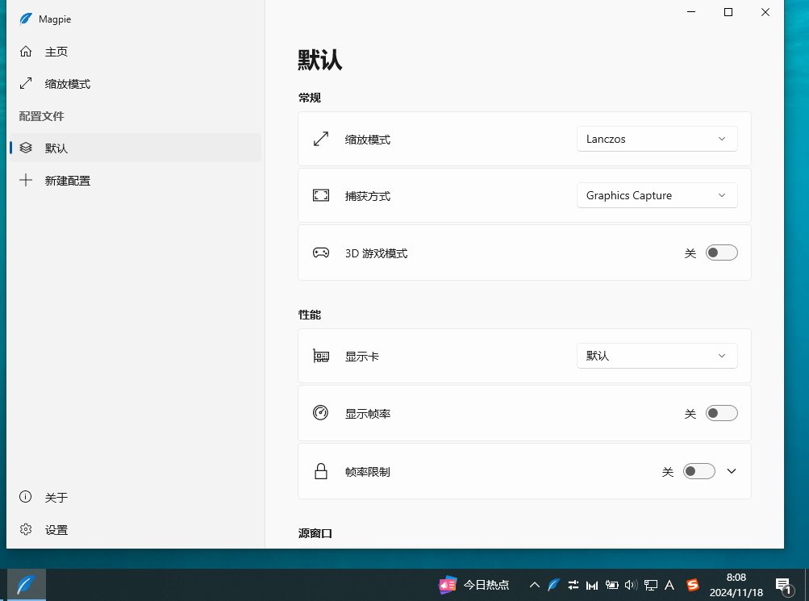The image size is (809, 601).
Task: Click the gamepad icon beside 3D 游戏模式
Action: 321,253
